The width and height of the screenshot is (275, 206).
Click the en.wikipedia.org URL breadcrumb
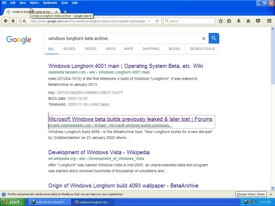[96, 159]
